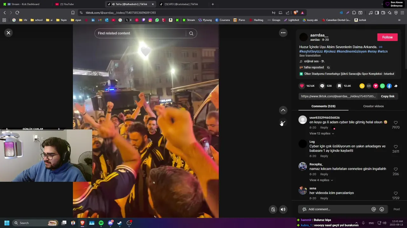Show more bookmarks with the double chevron

point(399,20)
